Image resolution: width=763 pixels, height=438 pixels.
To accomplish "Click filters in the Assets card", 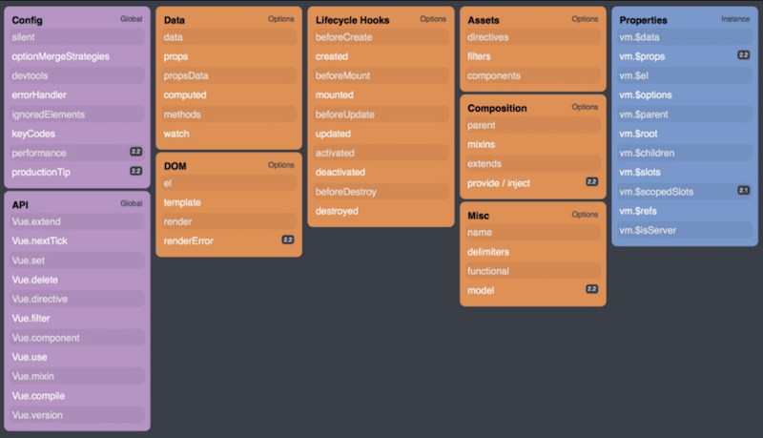I will point(533,56).
